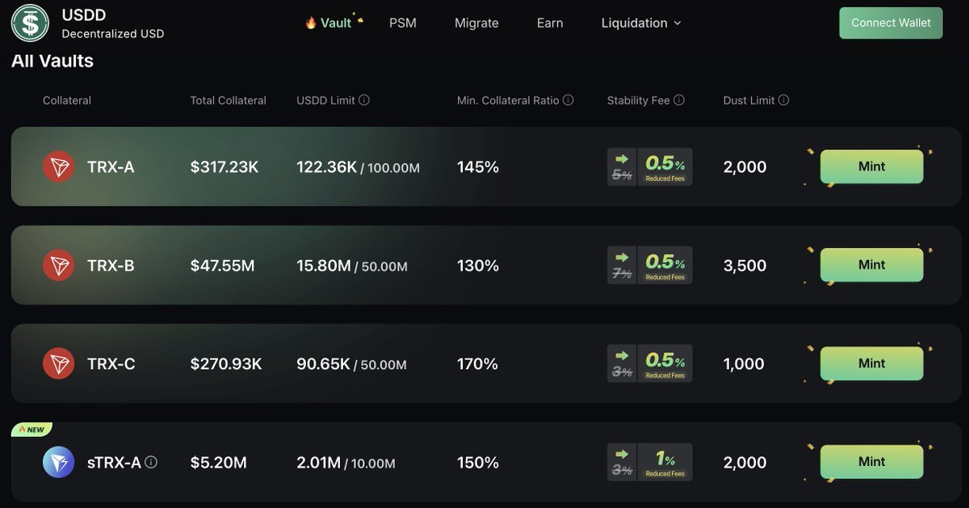
Task: Click the TRX-A 2,000 dust limit value
Action: coord(745,167)
